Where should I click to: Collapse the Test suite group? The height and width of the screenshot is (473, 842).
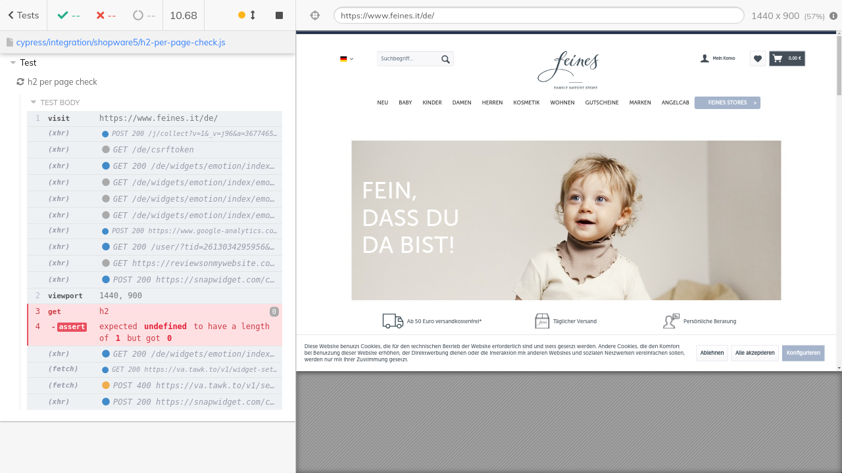pyautogui.click(x=13, y=63)
